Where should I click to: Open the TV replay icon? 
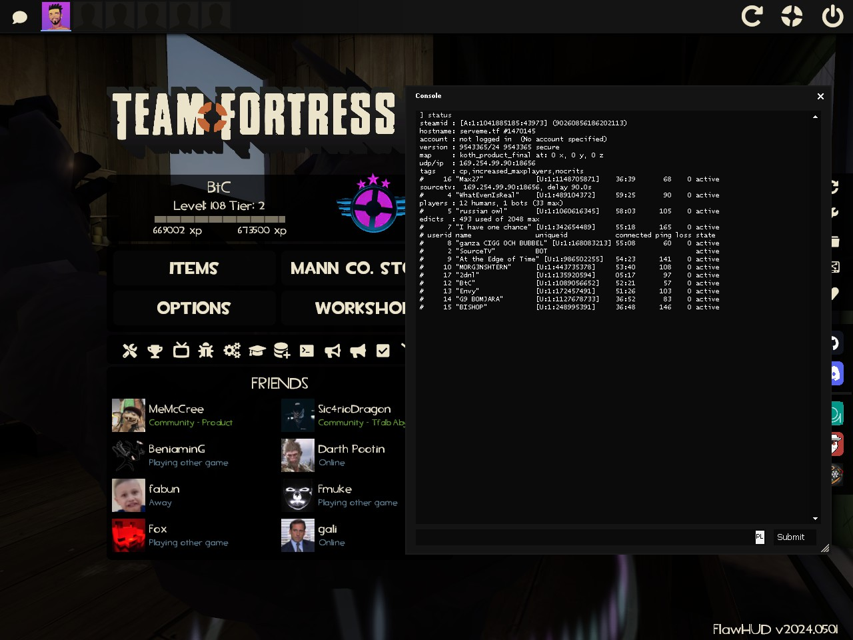pos(181,351)
